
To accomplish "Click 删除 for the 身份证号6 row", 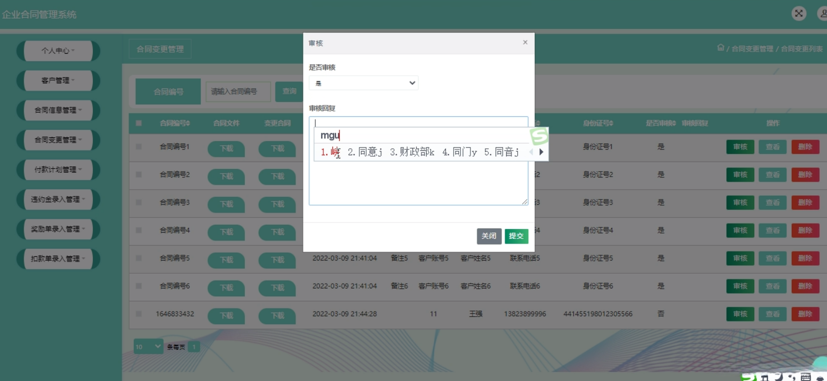I will click(805, 286).
